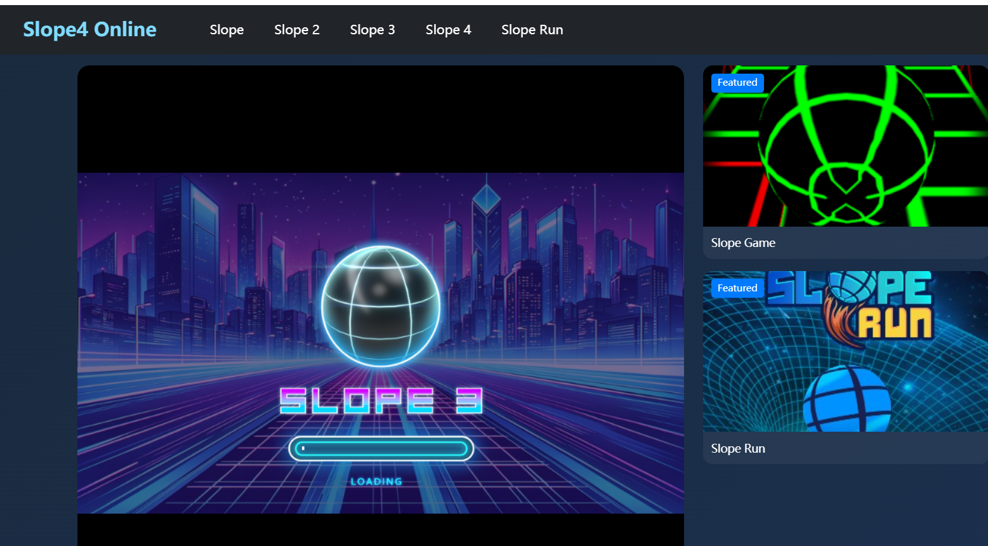The height and width of the screenshot is (546, 988).
Task: Open the Slope Run thumbnail image
Action: point(845,351)
